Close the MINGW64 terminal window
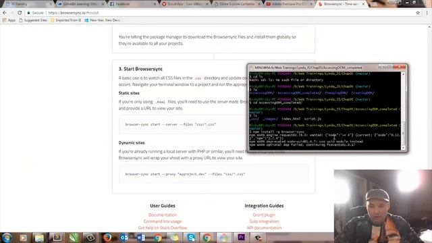The height and width of the screenshot is (243, 432). coord(400,67)
